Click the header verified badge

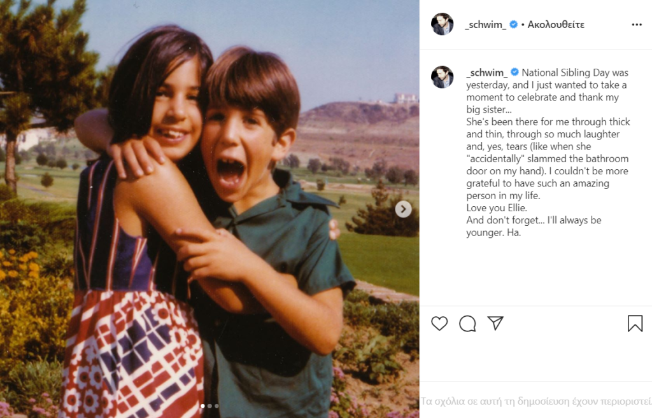pyautogui.click(x=514, y=25)
